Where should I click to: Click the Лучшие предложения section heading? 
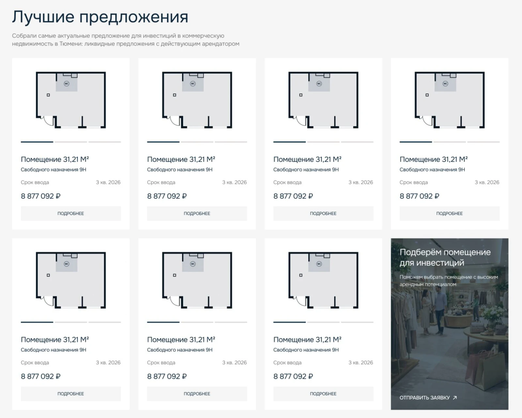point(100,17)
